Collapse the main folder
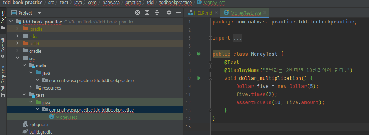The height and width of the screenshot is (135, 369). click(24, 66)
